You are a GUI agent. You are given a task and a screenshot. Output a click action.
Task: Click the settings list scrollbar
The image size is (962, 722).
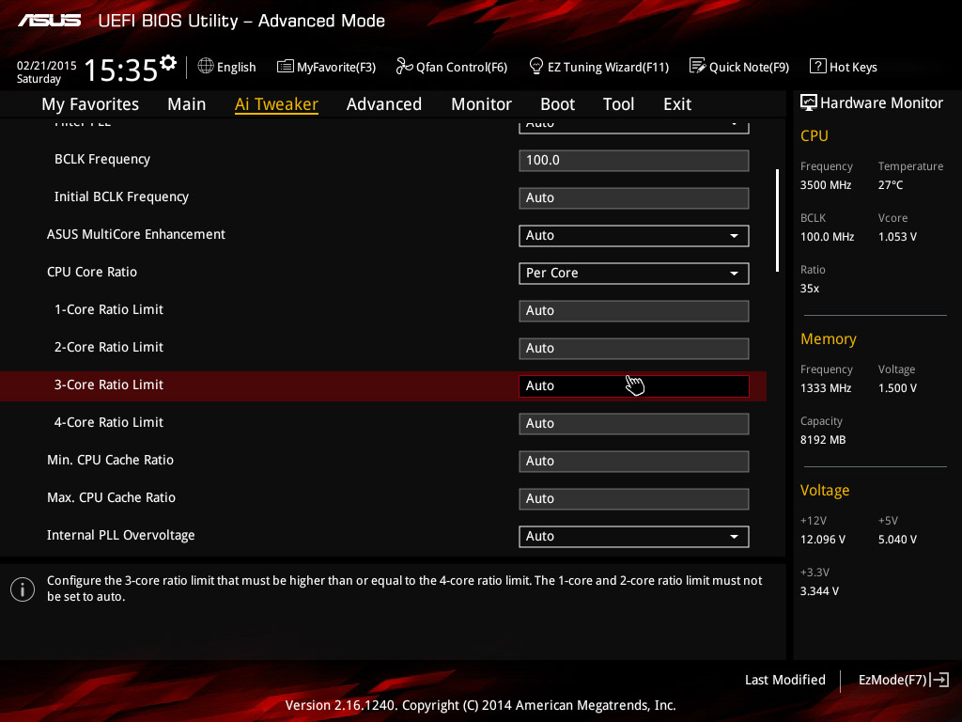tap(777, 220)
